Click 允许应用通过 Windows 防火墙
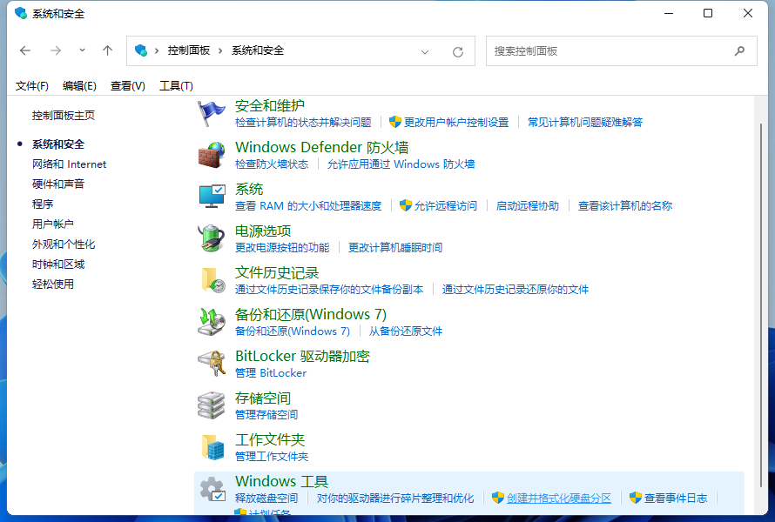This screenshot has width=775, height=522. coord(401,164)
